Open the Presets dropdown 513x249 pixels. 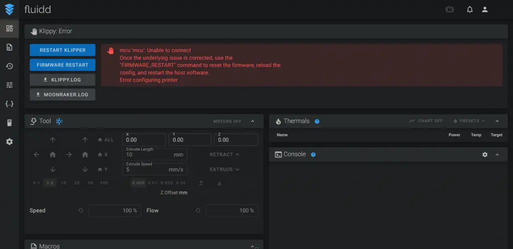[x=469, y=121]
